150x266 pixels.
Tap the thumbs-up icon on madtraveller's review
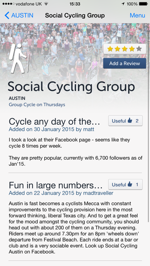tap(130, 184)
